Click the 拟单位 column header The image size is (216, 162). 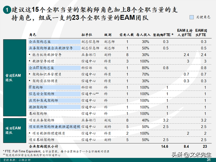click(87, 34)
